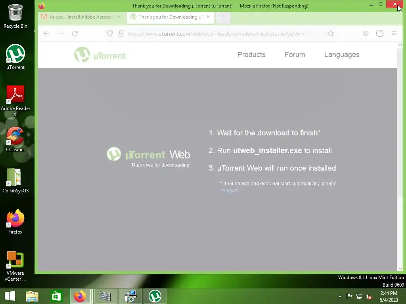Open the network status tray icon
This screenshot has width=406, height=304.
[359, 296]
